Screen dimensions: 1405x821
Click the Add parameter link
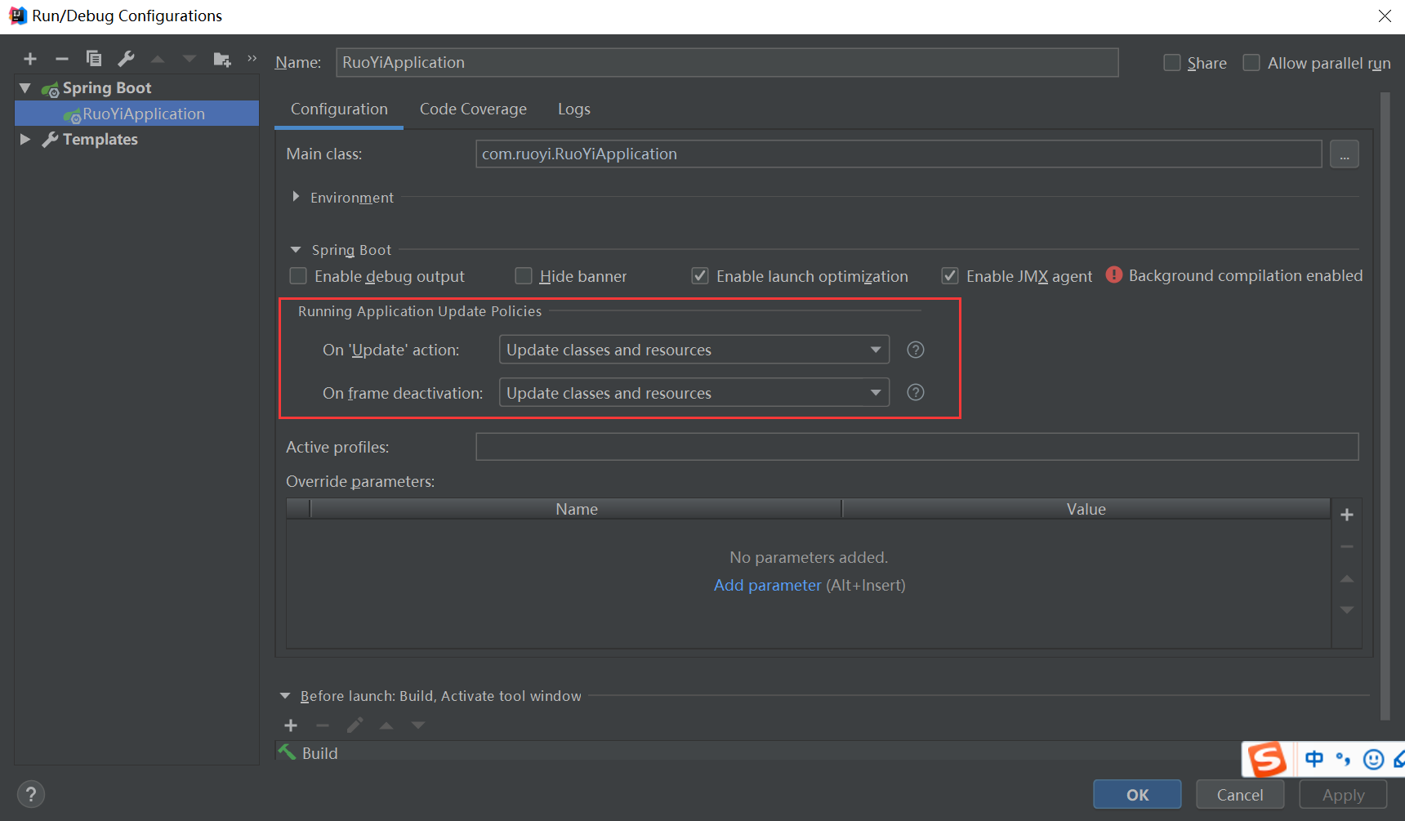point(767,585)
